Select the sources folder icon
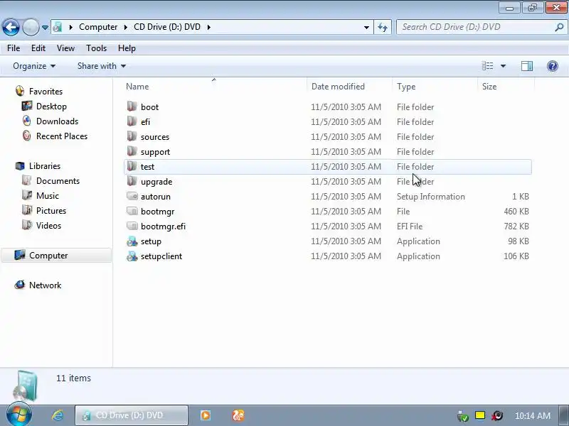The image size is (569, 426). pyautogui.click(x=132, y=136)
